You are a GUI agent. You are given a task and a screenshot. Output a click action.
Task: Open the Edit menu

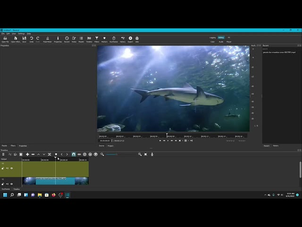8,34
